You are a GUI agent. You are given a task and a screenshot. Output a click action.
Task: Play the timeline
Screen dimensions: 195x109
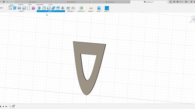(1, 106)
